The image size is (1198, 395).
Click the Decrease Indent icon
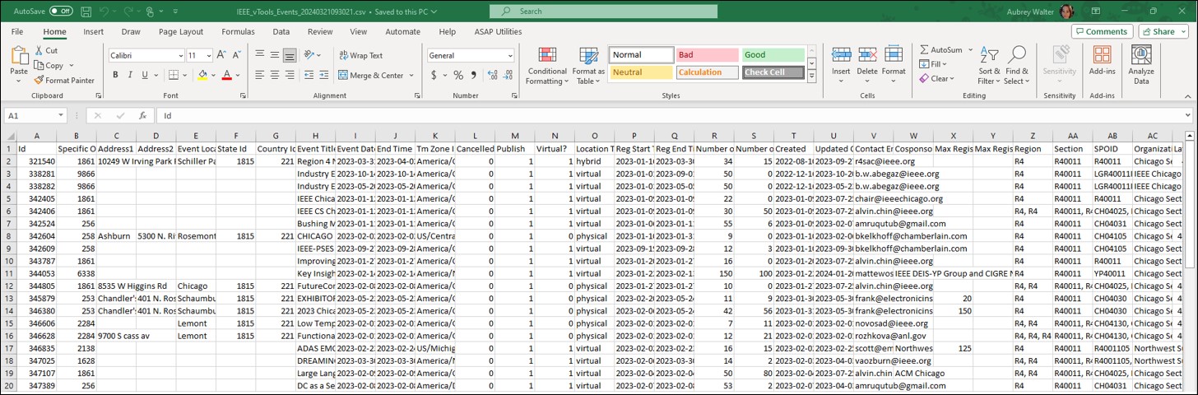coord(308,75)
